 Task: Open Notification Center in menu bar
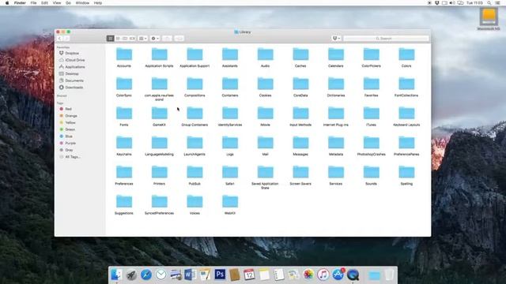[x=498, y=3]
